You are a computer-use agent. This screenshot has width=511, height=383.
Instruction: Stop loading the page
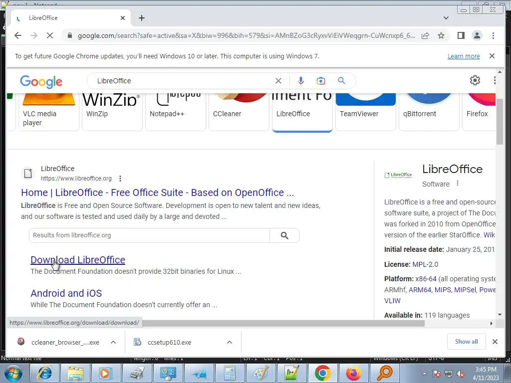coord(50,35)
